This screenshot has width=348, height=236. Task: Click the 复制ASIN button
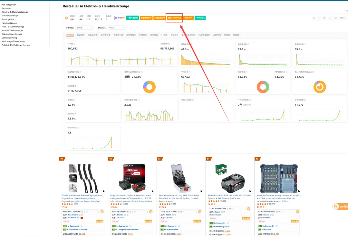(188, 18)
